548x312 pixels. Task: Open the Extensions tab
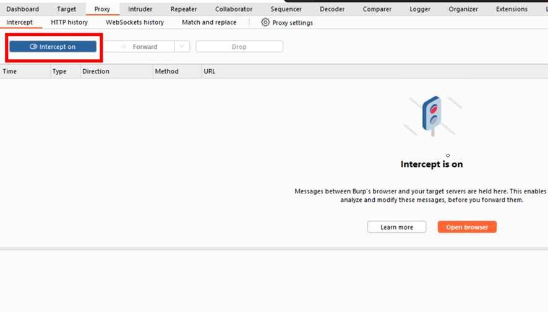point(512,9)
